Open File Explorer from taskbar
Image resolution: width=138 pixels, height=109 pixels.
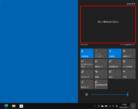coord(14,106)
